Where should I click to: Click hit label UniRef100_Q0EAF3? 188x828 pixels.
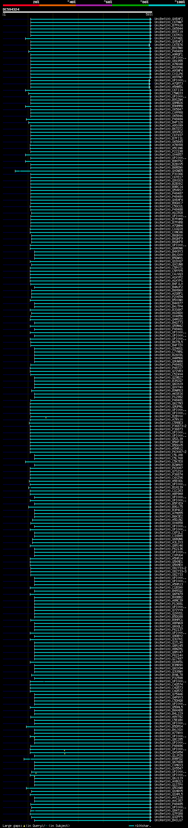tap(169, 41)
